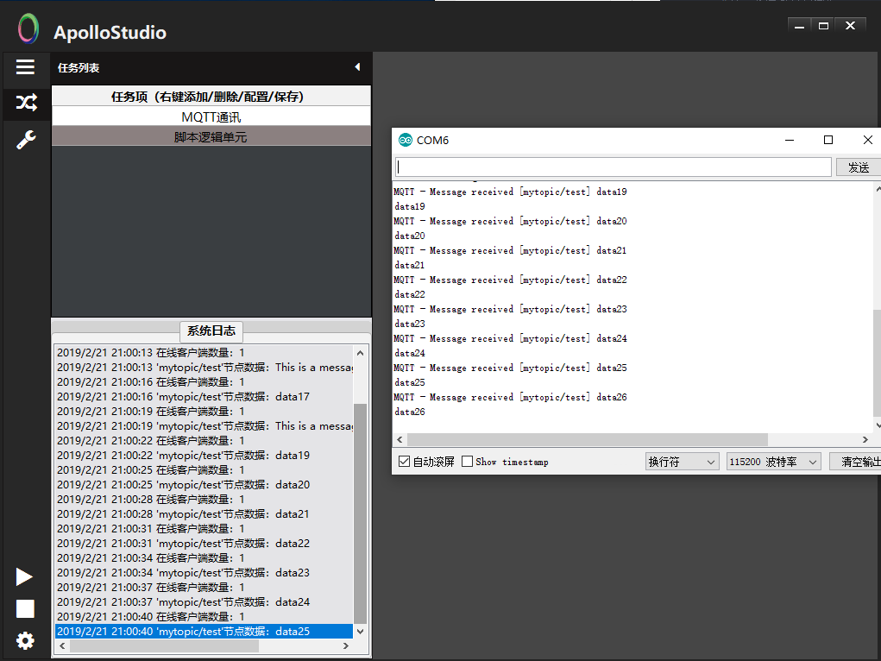
Task: Click the 清空输出 clear output button
Action: [x=856, y=462]
